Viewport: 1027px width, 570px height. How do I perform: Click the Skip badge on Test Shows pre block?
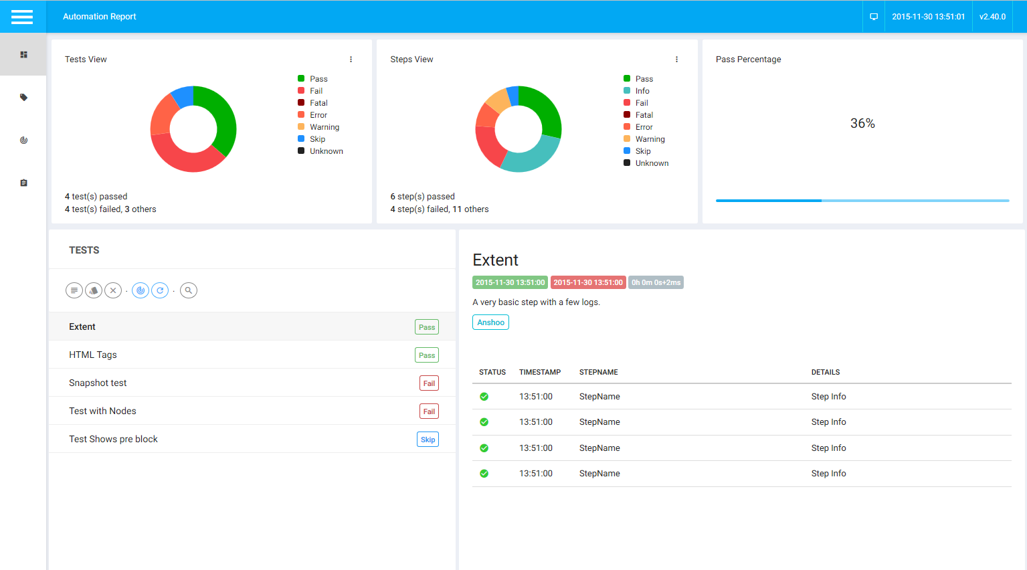pos(428,440)
